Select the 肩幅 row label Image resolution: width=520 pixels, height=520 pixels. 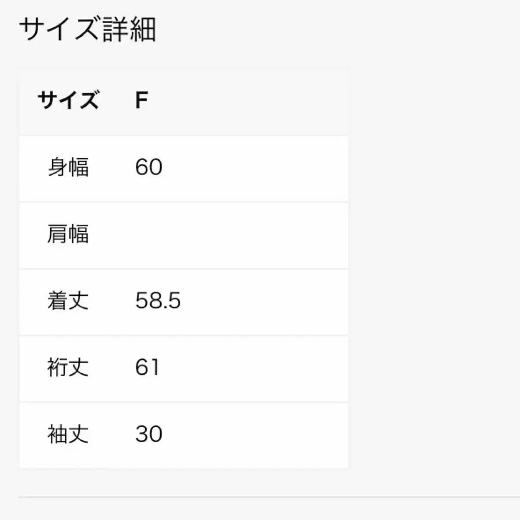click(68, 235)
